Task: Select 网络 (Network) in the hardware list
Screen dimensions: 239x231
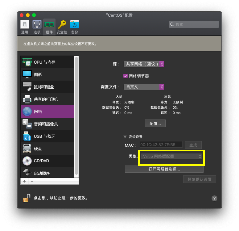Action: (47, 111)
